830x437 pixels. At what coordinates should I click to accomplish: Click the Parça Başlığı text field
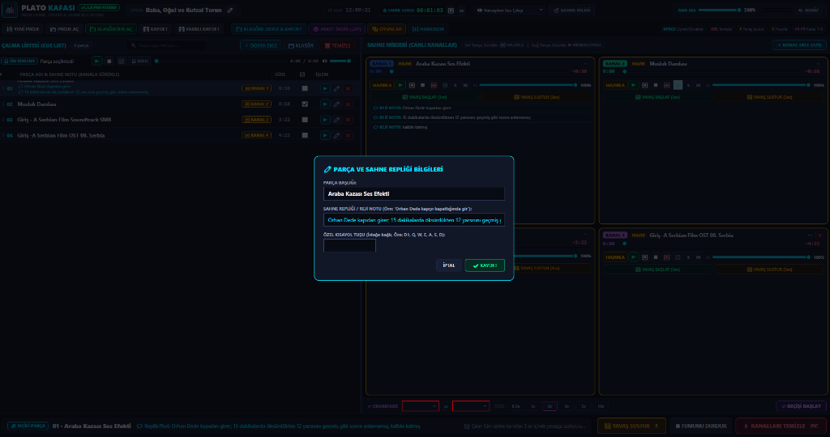[413, 194]
